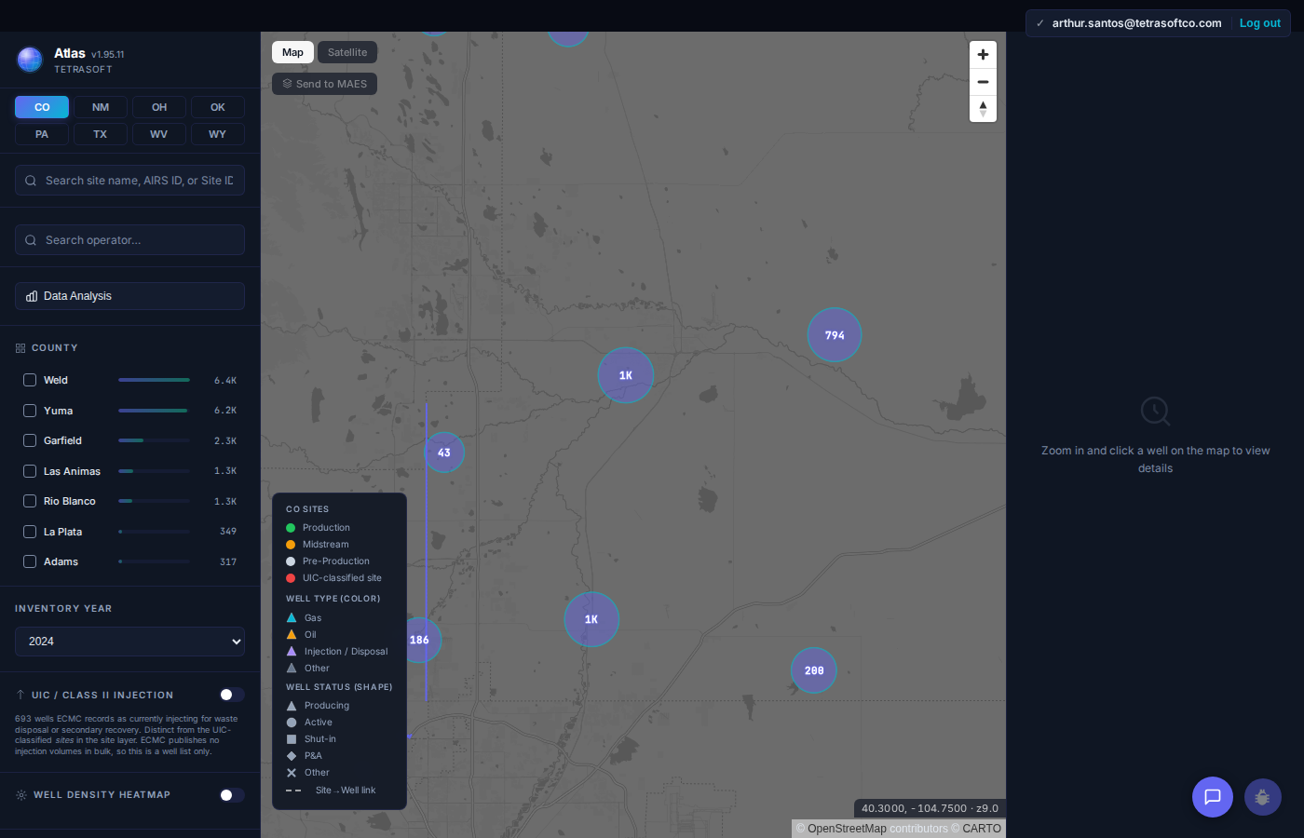Toggle Well Density Heatmap switch
Screen dimensions: 1304x838
point(232,795)
